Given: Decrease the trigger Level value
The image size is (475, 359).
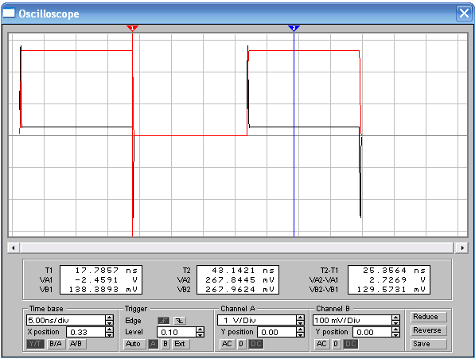Looking at the screenshot, I should point(200,335).
